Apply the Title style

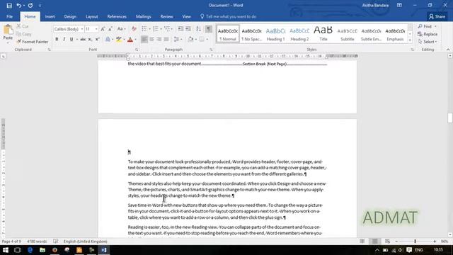(x=323, y=34)
